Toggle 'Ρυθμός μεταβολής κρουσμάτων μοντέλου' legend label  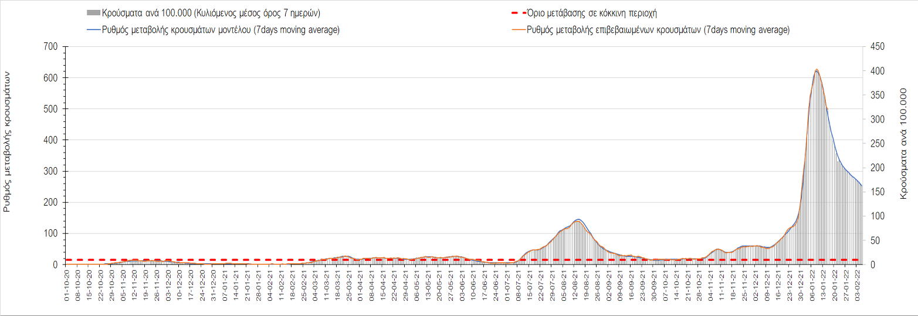tap(221, 30)
